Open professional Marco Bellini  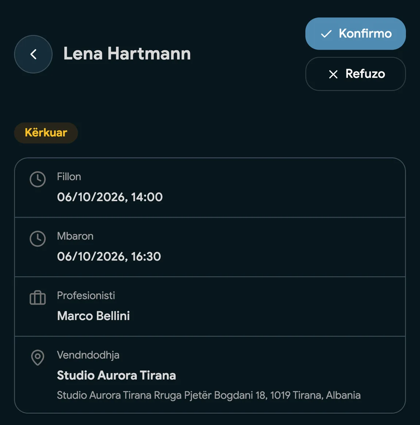(93, 316)
